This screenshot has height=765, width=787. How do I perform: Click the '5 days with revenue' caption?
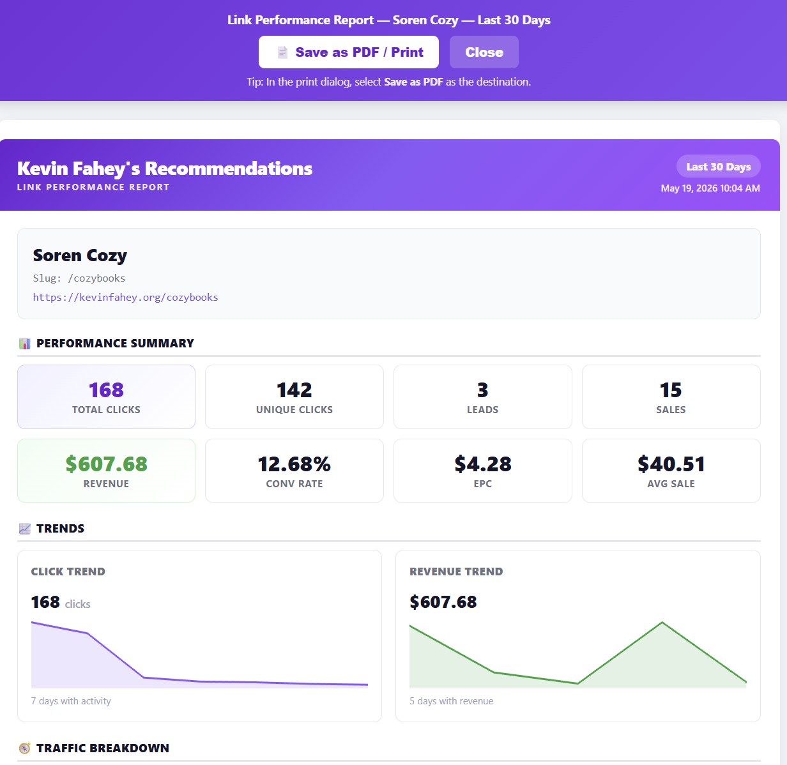point(452,701)
